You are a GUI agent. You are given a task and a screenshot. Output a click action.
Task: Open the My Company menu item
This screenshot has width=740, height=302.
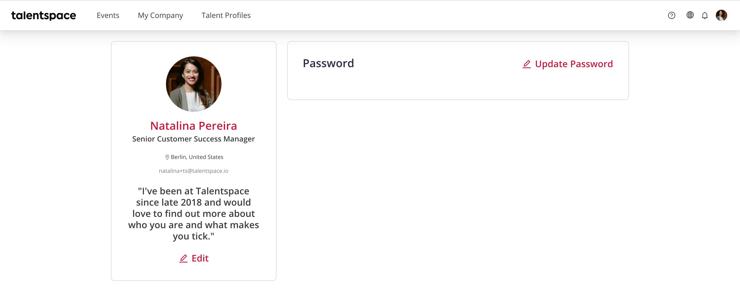(x=160, y=15)
